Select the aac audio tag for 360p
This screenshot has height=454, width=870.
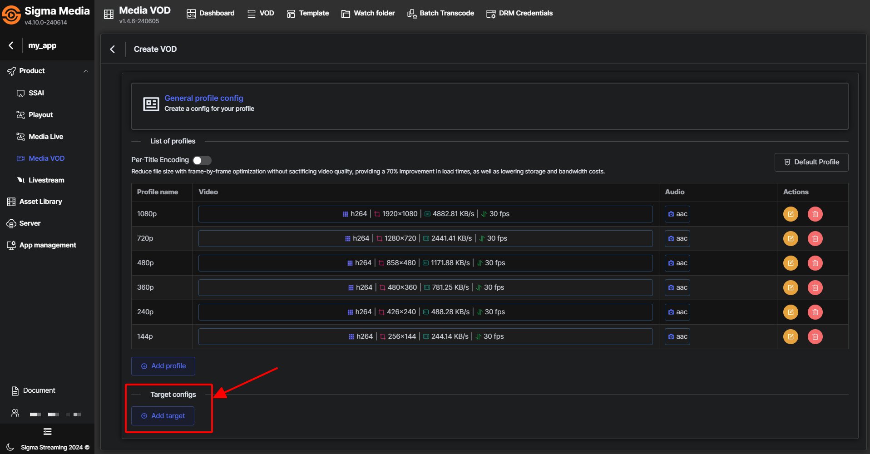tap(677, 287)
